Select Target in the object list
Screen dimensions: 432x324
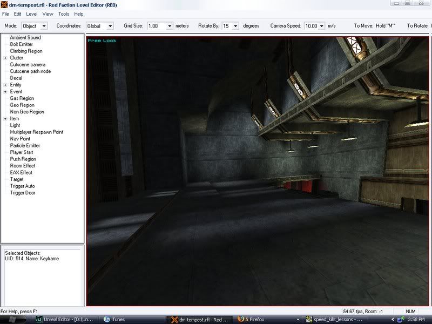[x=17, y=179]
